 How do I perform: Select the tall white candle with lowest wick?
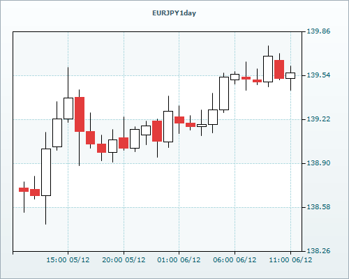46,172
